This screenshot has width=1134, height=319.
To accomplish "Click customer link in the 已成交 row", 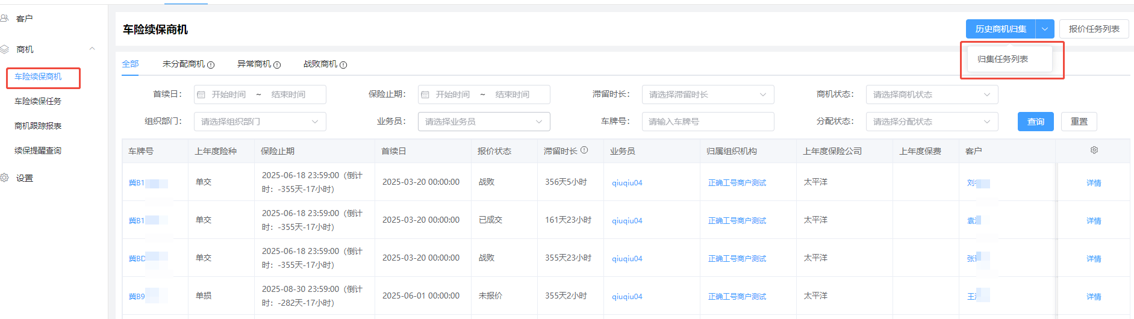I will pyautogui.click(x=973, y=221).
